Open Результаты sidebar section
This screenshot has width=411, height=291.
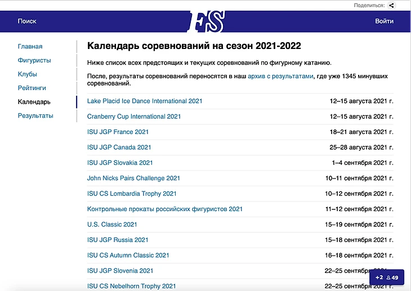(35, 115)
